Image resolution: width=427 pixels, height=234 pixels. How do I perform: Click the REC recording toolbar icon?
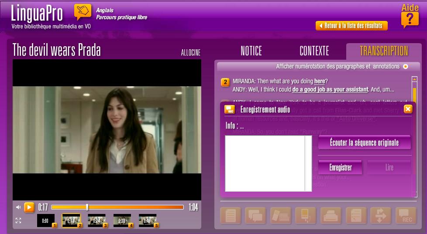(406, 216)
